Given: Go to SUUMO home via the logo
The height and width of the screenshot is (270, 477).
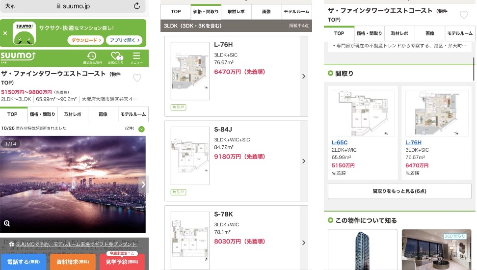Looking at the screenshot, I should [18, 56].
